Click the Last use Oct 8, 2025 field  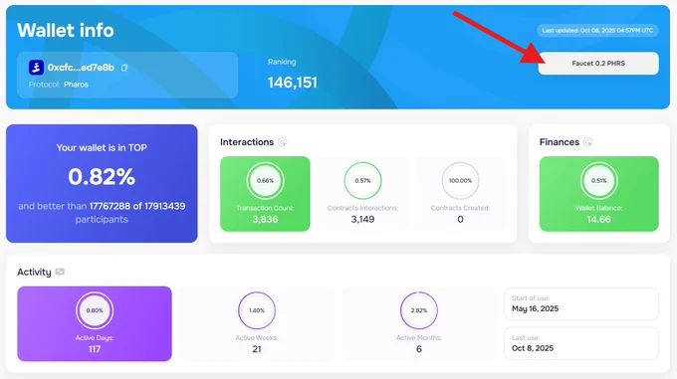[581, 343]
